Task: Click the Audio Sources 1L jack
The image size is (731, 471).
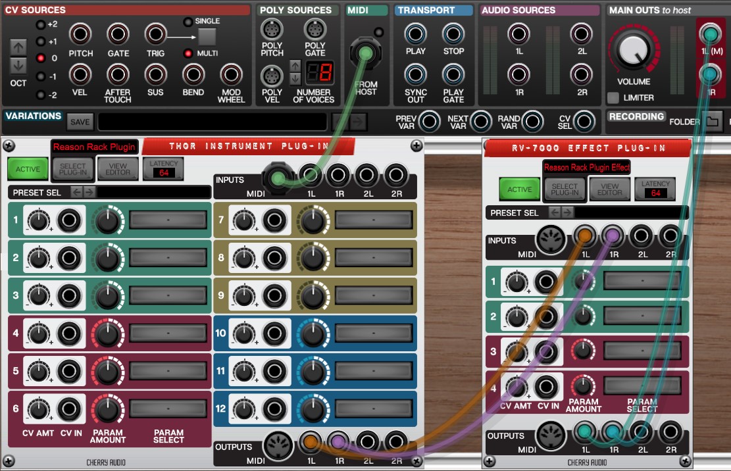Action: coord(518,34)
